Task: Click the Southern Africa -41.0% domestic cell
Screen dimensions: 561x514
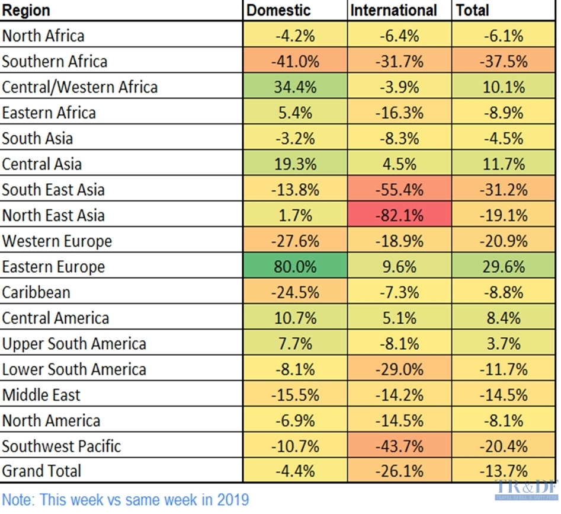Action: 295,62
